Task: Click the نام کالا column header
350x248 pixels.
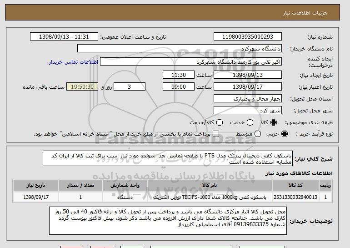Action: [x=210, y=186]
